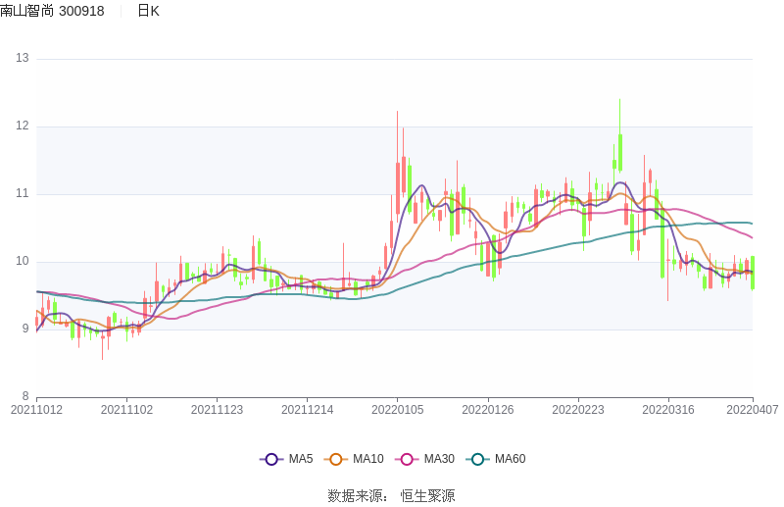Screen dimensions: 784x507
Task: Select the 20211012 date axis label
Action: pos(36,410)
